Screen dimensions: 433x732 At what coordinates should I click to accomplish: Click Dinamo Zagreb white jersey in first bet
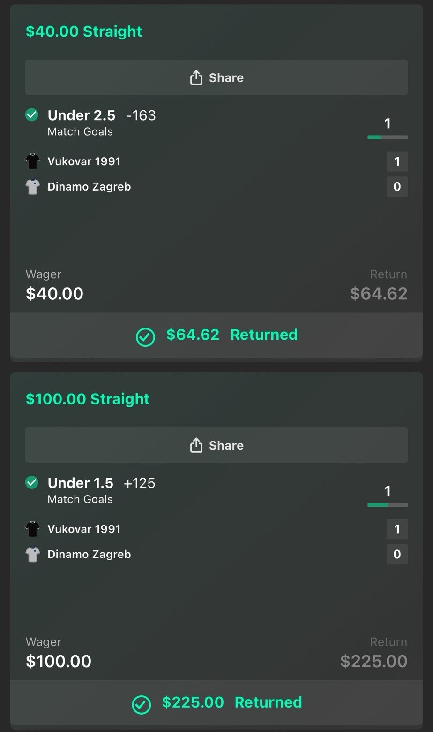pos(32,187)
